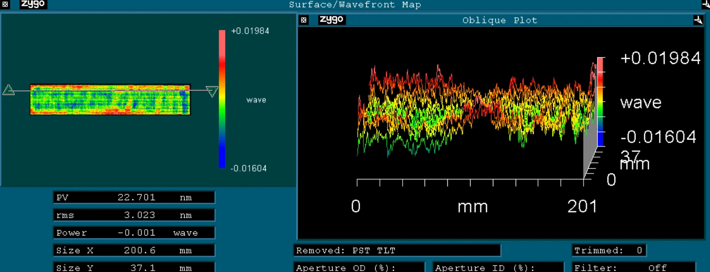This screenshot has width=710, height=272.
Task: Select the right inverted triangle slice marker
Action: (212, 91)
